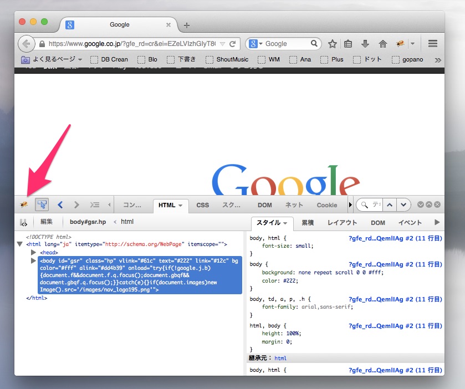The width and height of the screenshot is (465, 389).
Task: Switch to the CSS tab
Action: [202, 205]
